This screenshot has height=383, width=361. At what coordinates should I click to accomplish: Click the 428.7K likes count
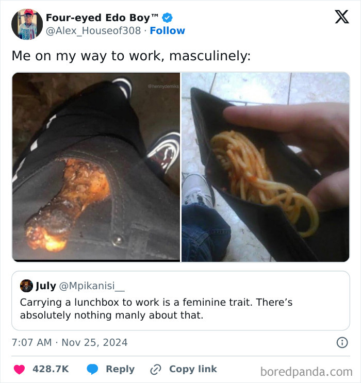pyautogui.click(x=51, y=369)
